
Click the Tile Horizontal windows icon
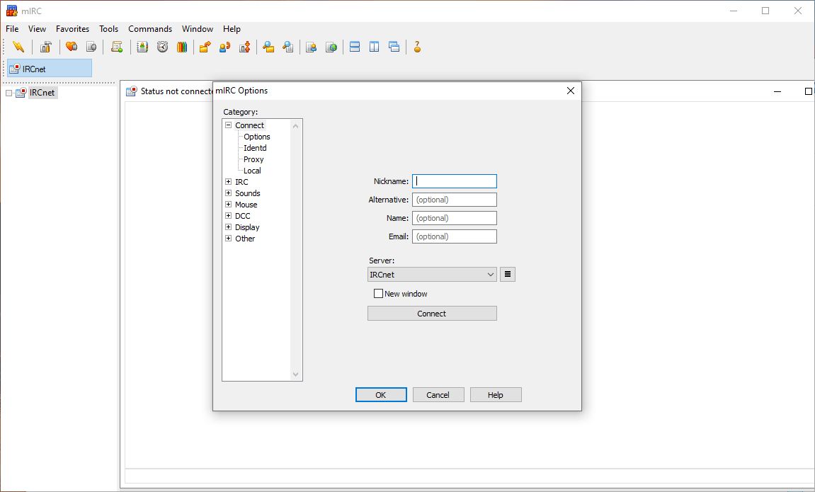tap(355, 47)
